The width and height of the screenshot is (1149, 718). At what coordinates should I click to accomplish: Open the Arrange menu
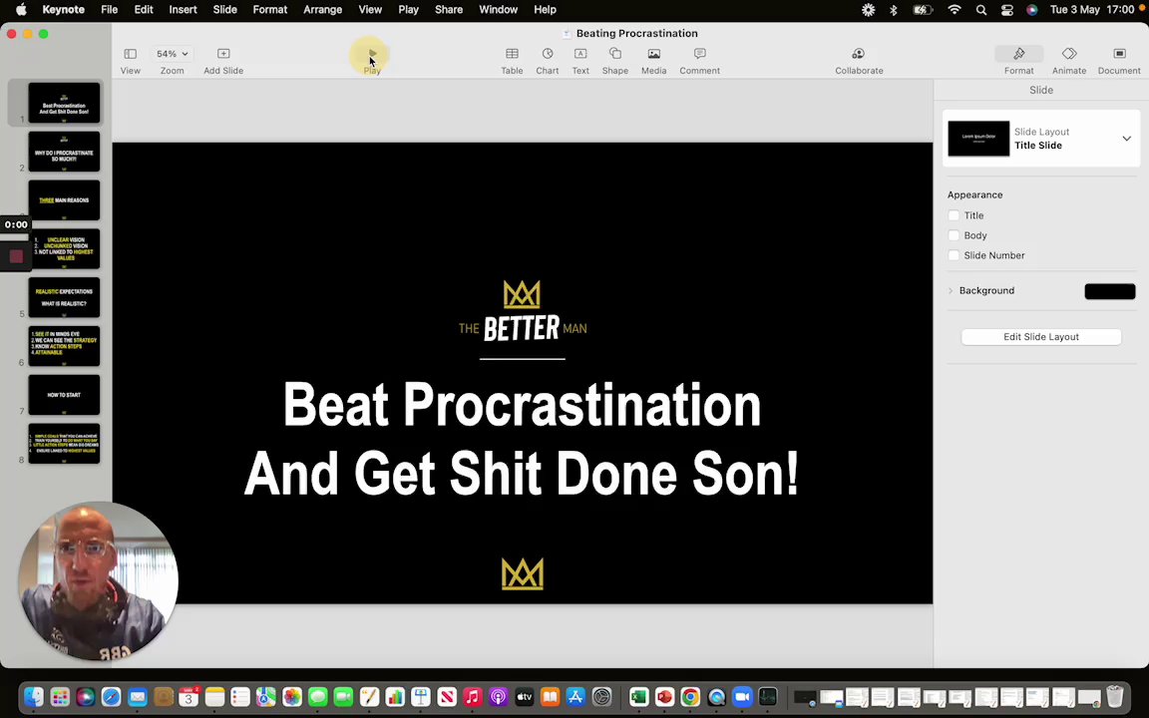[322, 10]
